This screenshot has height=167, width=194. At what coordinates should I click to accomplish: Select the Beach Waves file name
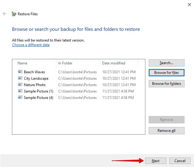coord(34,72)
